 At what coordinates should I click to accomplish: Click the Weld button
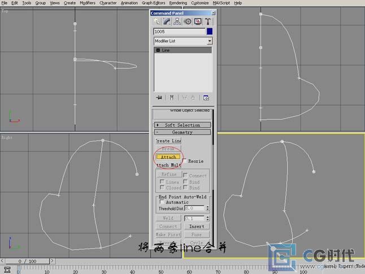[168, 218]
